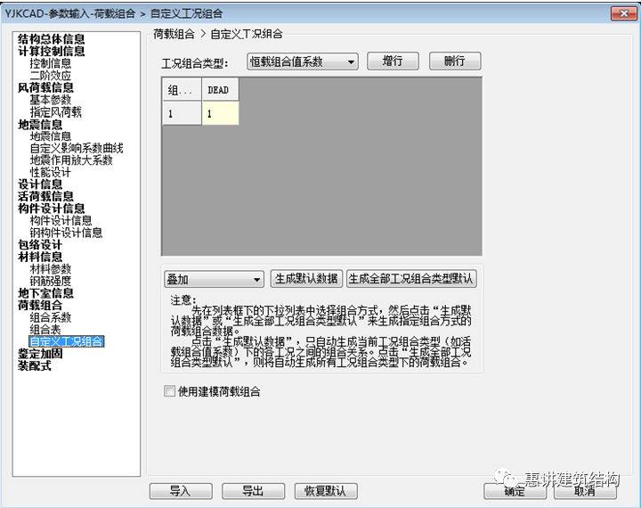Open the 工况组合类型 dropdown
641x508 pixels.
(x=303, y=61)
